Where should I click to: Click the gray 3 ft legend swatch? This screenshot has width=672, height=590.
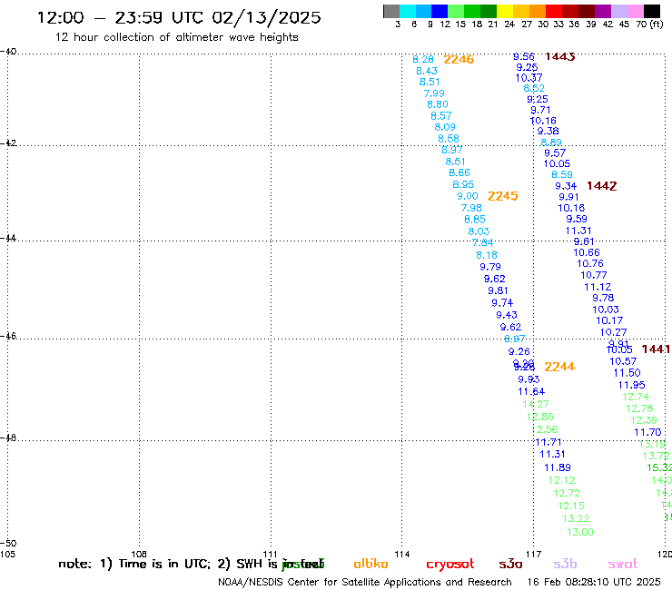pos(391,11)
